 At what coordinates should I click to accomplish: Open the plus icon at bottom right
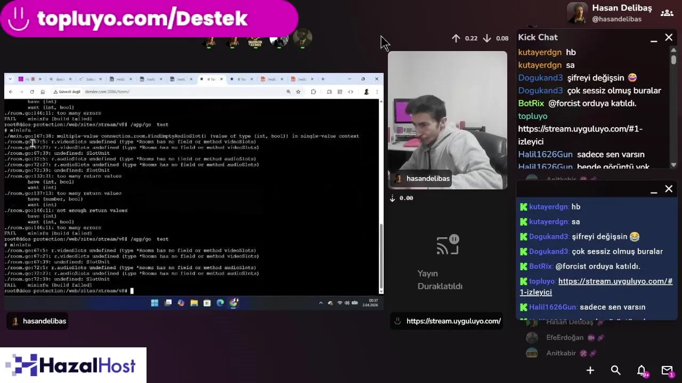tap(590, 370)
